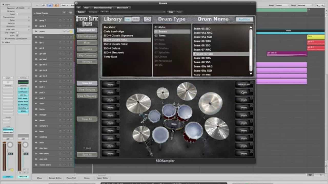Open the Hyper Editor tab
The width and height of the screenshot is (328, 184).
coord(102,178)
